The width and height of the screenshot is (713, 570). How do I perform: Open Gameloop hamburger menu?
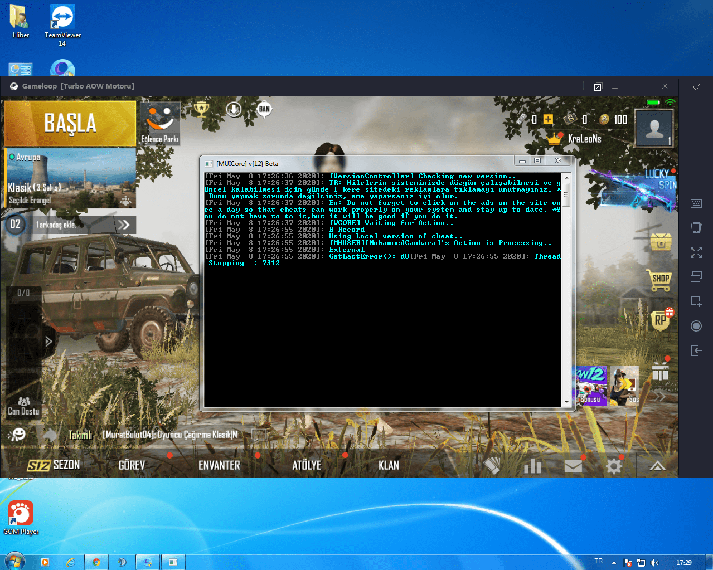[615, 86]
